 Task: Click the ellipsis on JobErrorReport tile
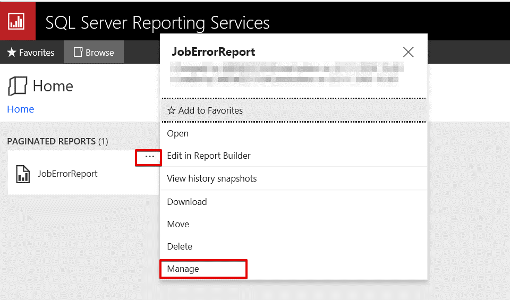pos(149,157)
